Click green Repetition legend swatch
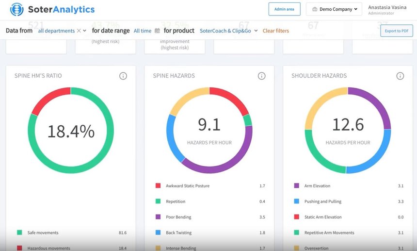The height and width of the screenshot is (251, 417). [158, 201]
